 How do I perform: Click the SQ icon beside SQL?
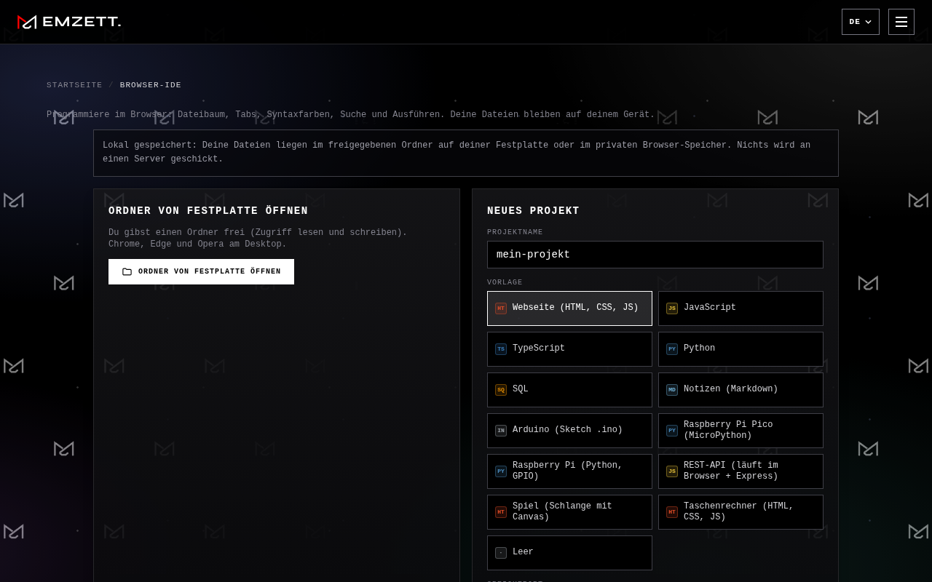[501, 390]
